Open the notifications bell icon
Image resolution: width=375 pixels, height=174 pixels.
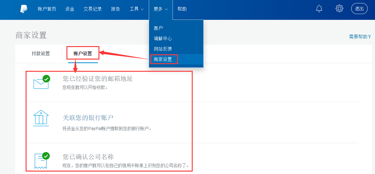pyautogui.click(x=319, y=9)
